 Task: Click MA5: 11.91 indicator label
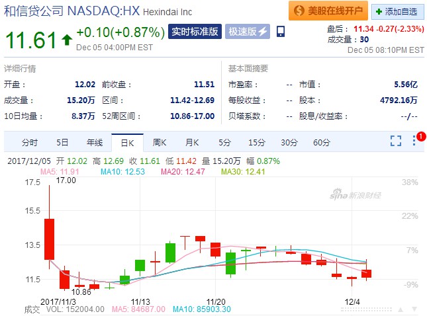tap(60, 172)
